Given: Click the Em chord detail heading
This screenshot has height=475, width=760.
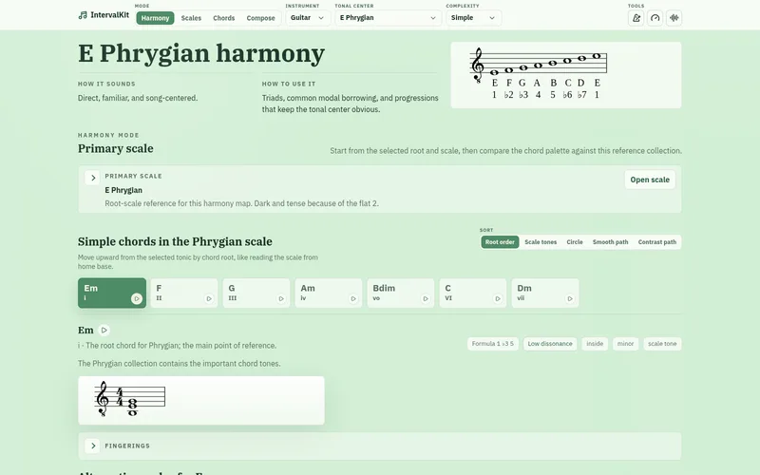Looking at the screenshot, I should point(85,330).
